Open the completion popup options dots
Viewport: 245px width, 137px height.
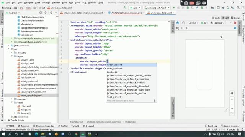[x=154, y=100]
